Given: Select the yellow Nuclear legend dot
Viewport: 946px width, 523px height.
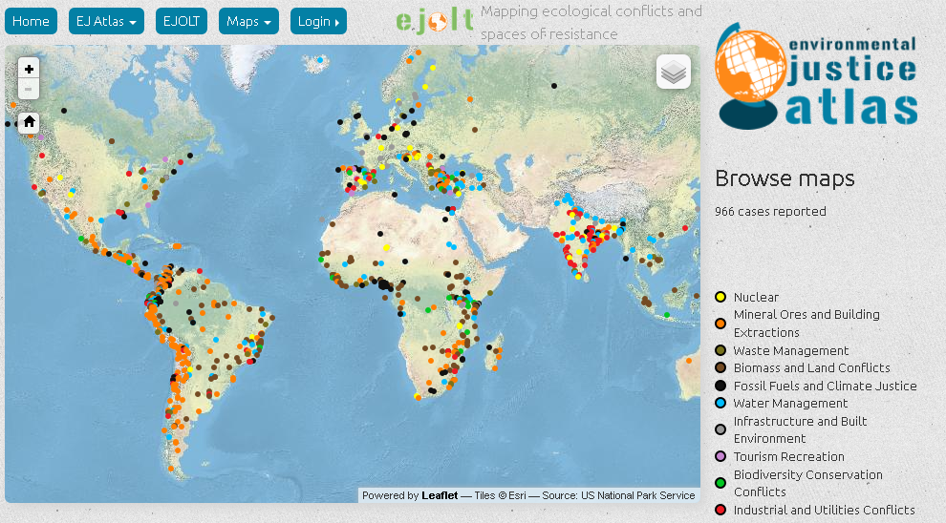Looking at the screenshot, I should (720, 297).
